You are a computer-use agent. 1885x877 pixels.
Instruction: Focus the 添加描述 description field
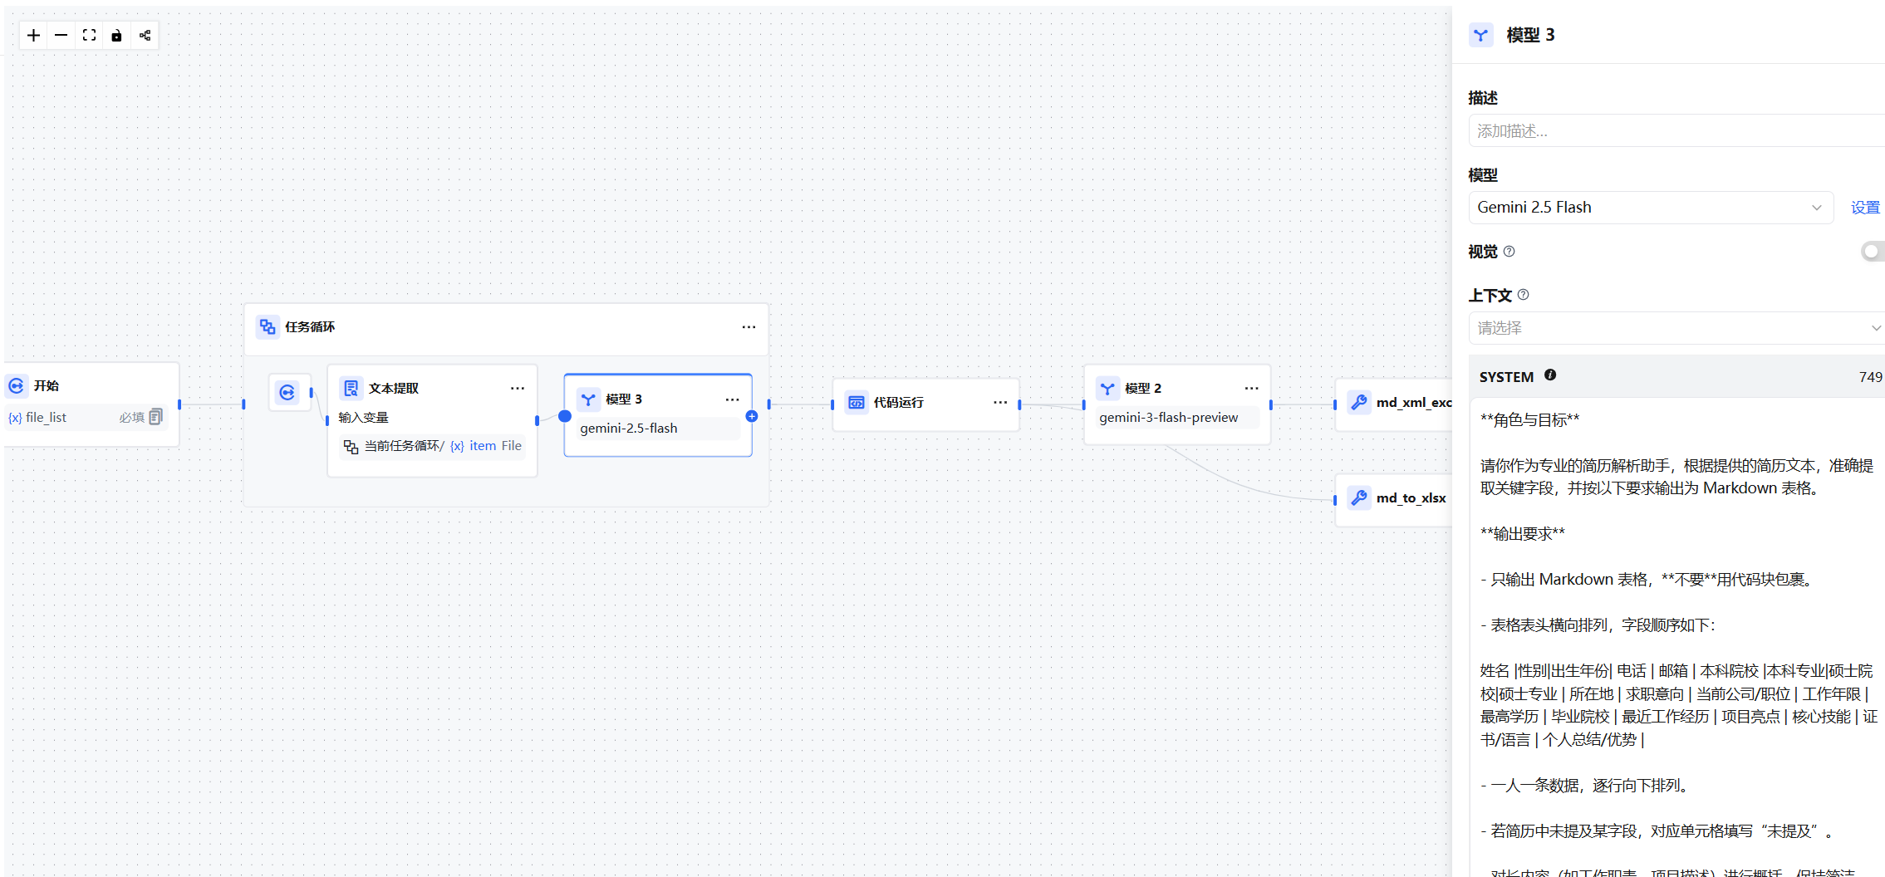point(1676,131)
